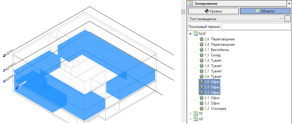Click the lowest blue level marker in model
Image resolution: width=292 pixels, height=124 pixels.
tap(18, 88)
